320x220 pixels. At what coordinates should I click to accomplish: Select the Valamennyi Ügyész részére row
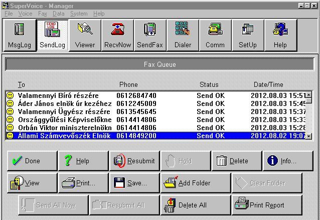(x=155, y=112)
